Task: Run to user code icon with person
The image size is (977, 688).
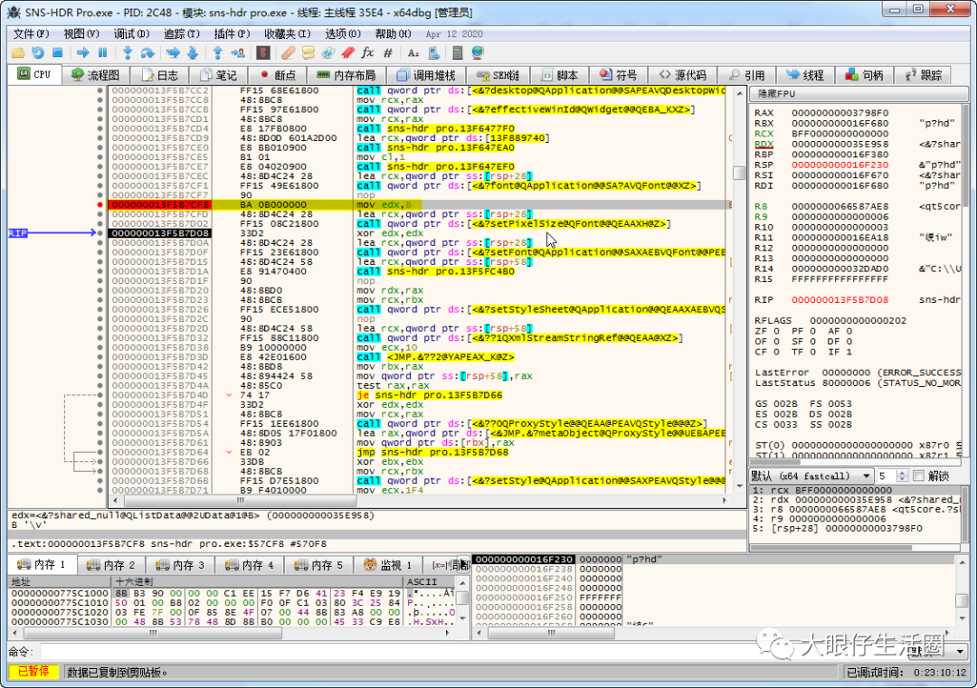Action: pos(237,53)
